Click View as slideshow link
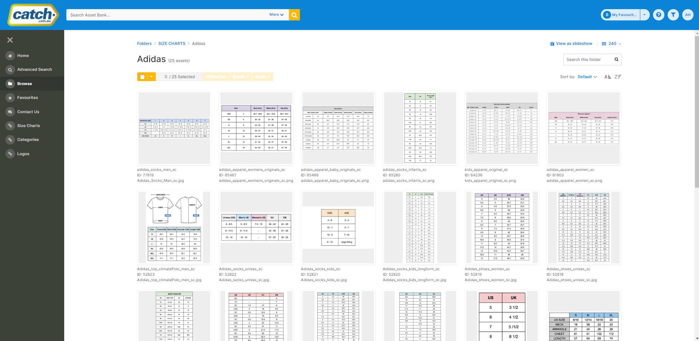 pos(574,44)
